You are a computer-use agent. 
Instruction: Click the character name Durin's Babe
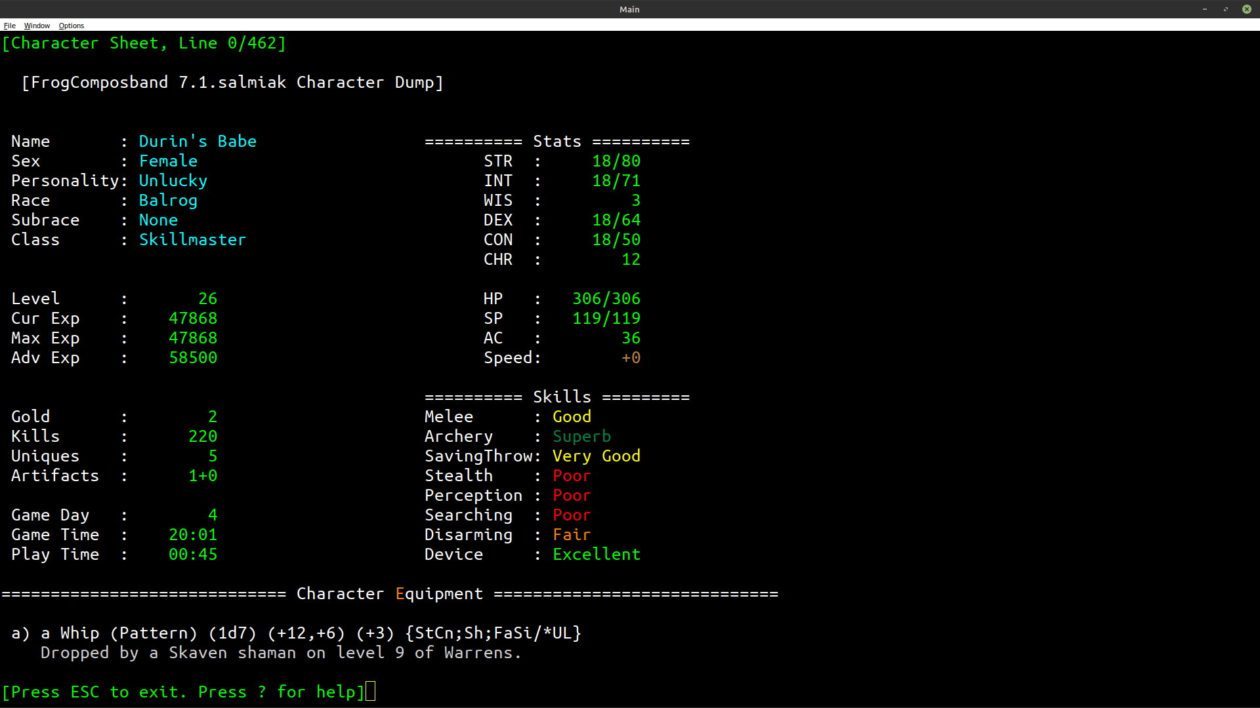tap(198, 142)
